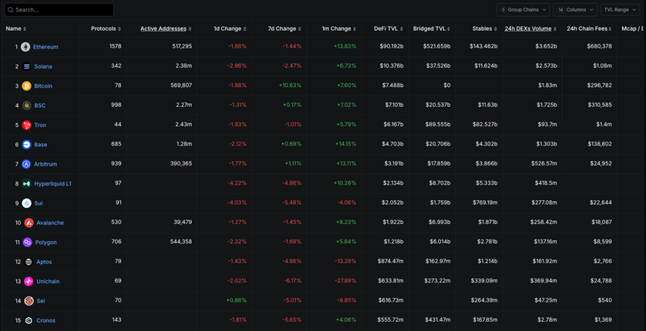The height and width of the screenshot is (331, 646).
Task: Click the Ethereum chain logo icon
Action: 25,47
